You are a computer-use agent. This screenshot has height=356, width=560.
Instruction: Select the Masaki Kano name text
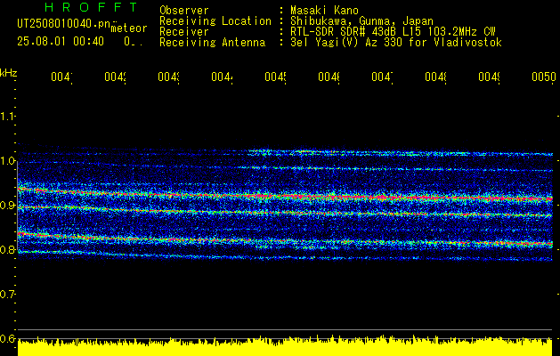point(324,10)
